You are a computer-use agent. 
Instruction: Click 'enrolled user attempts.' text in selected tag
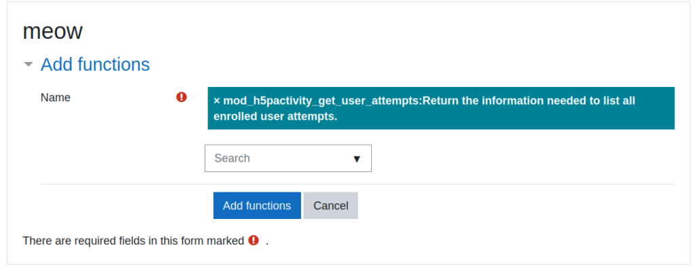(275, 116)
